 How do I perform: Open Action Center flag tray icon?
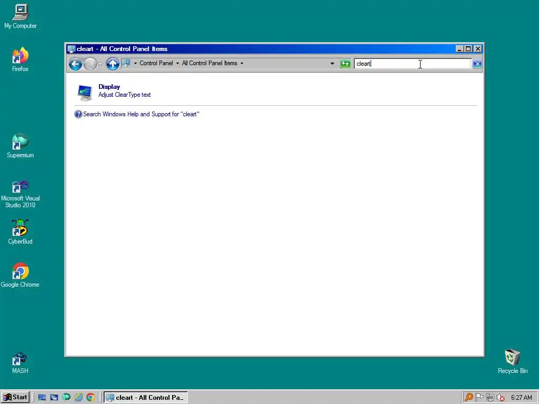tap(479, 398)
